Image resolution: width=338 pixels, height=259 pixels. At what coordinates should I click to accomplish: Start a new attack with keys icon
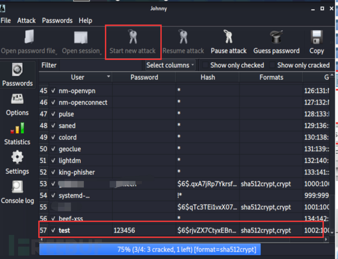point(133,37)
